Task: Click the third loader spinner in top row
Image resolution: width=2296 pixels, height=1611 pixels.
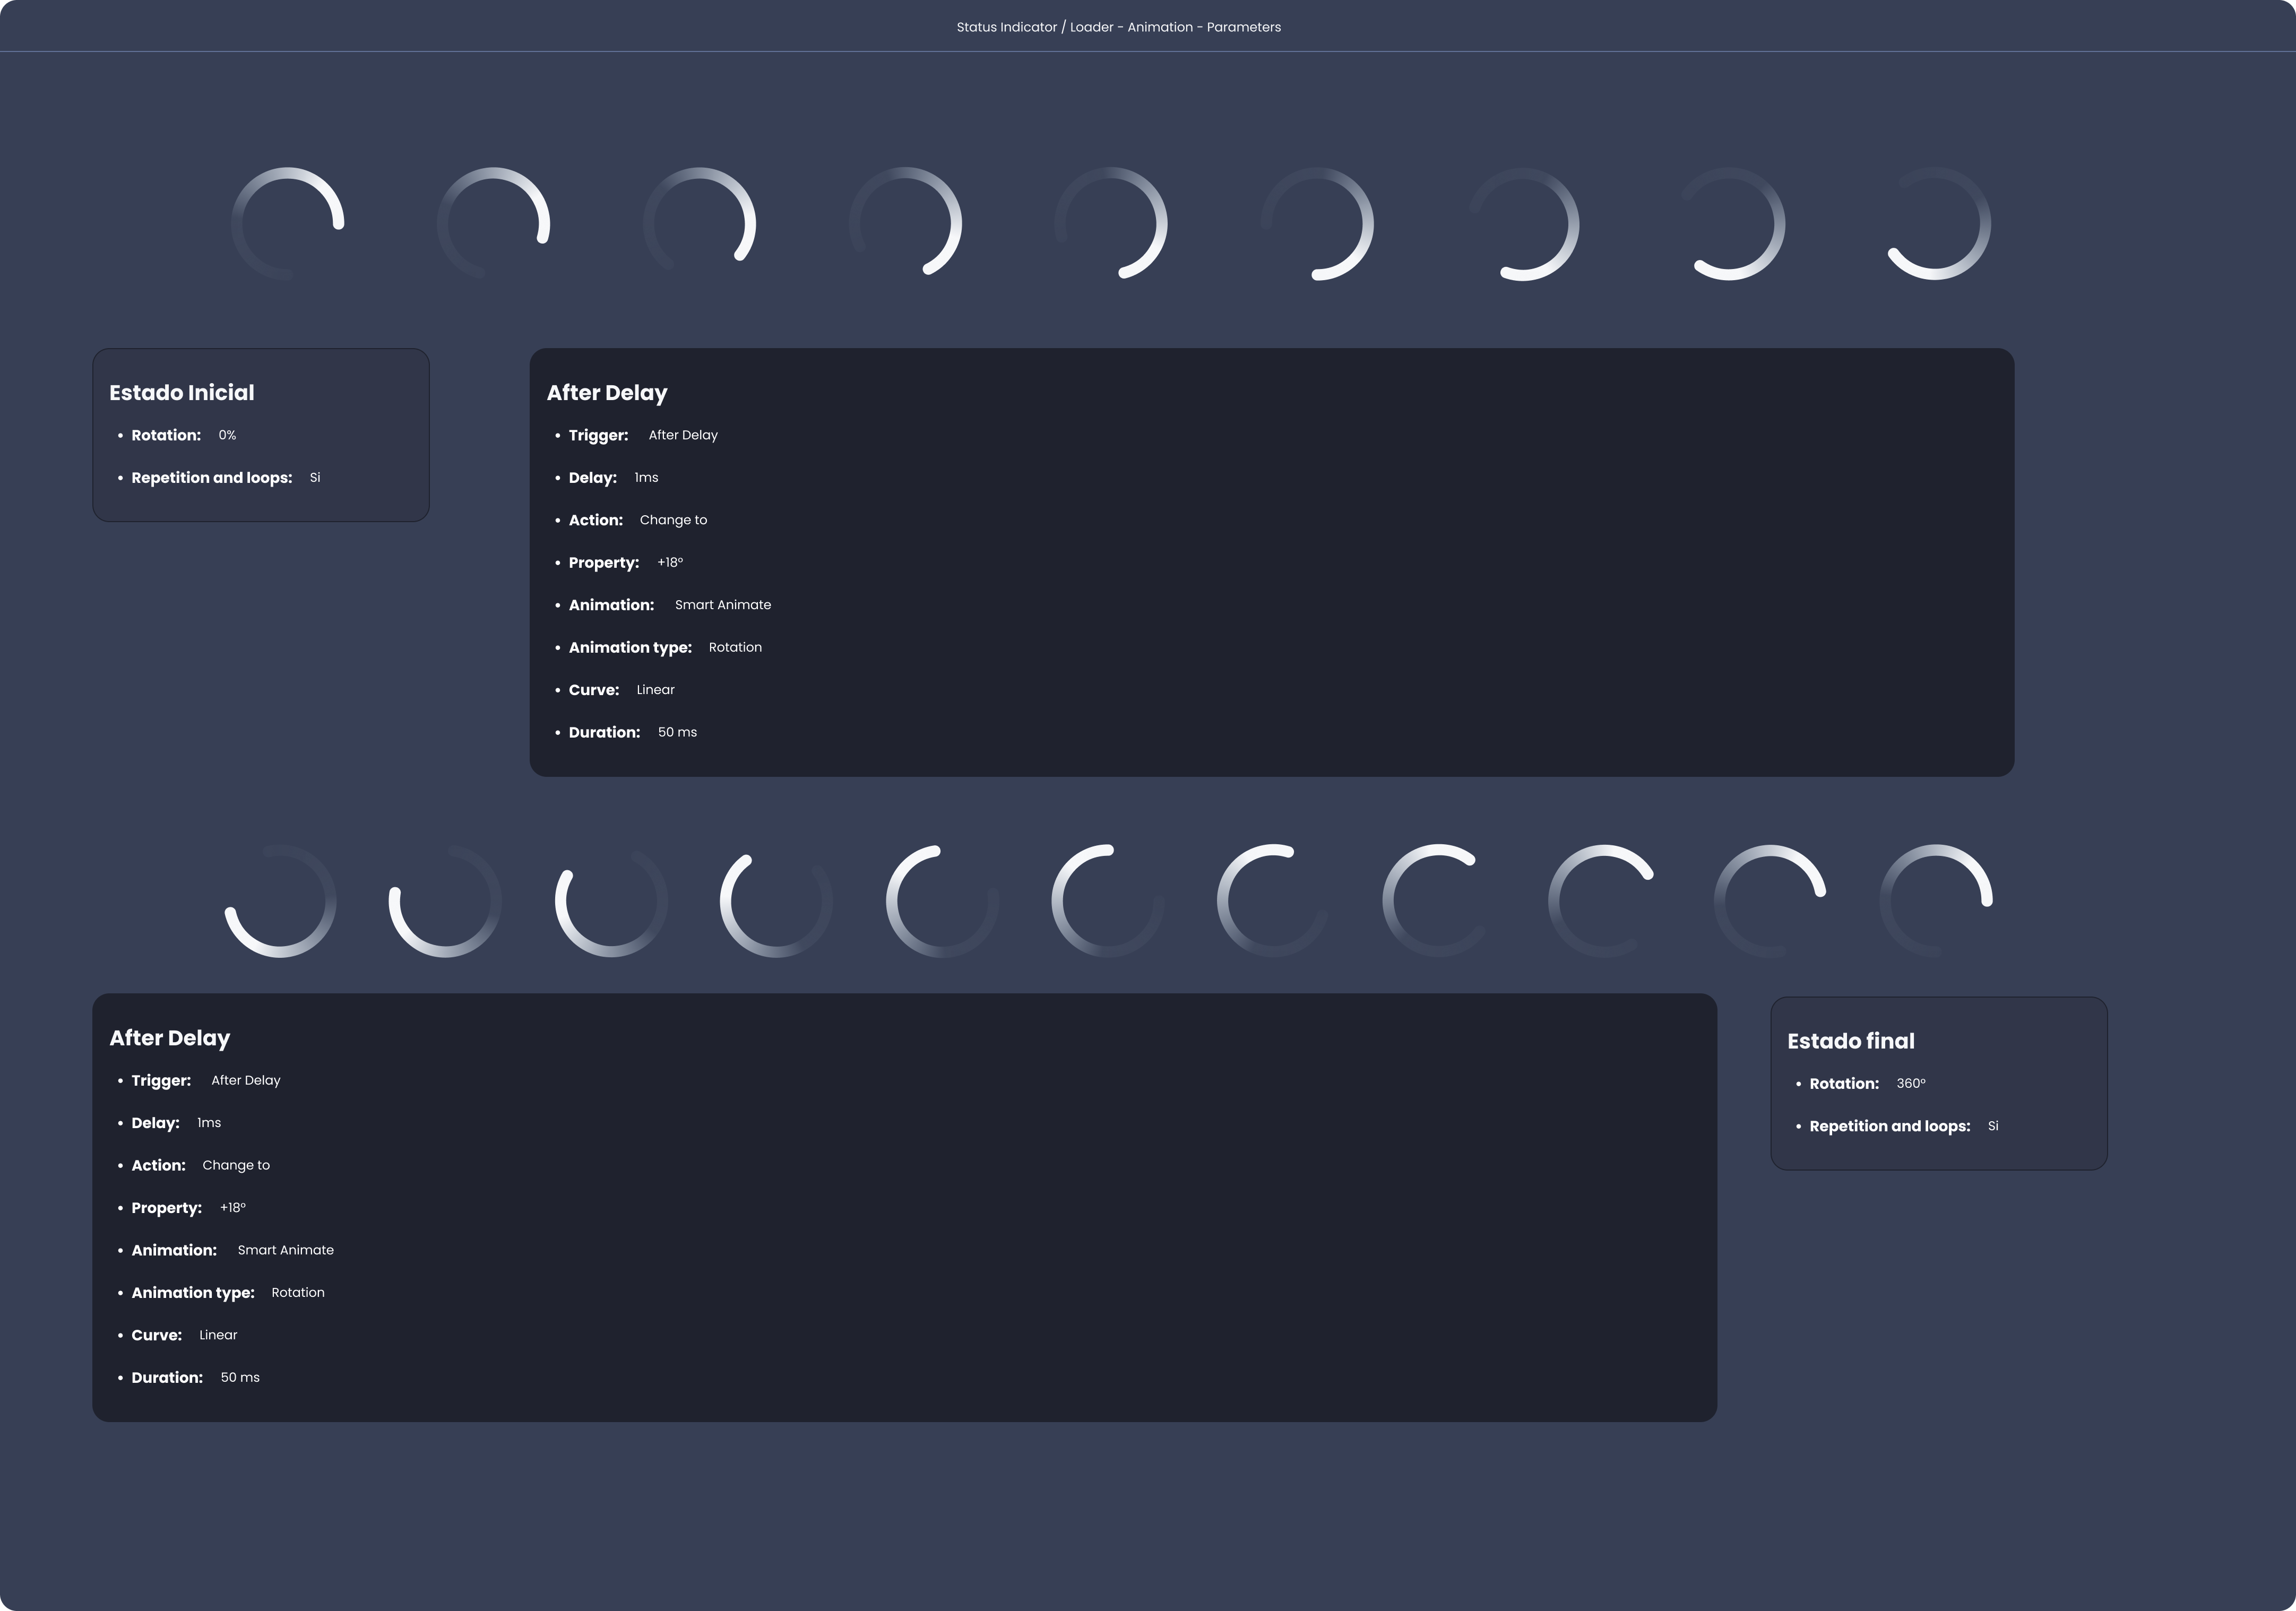Action: click(699, 223)
